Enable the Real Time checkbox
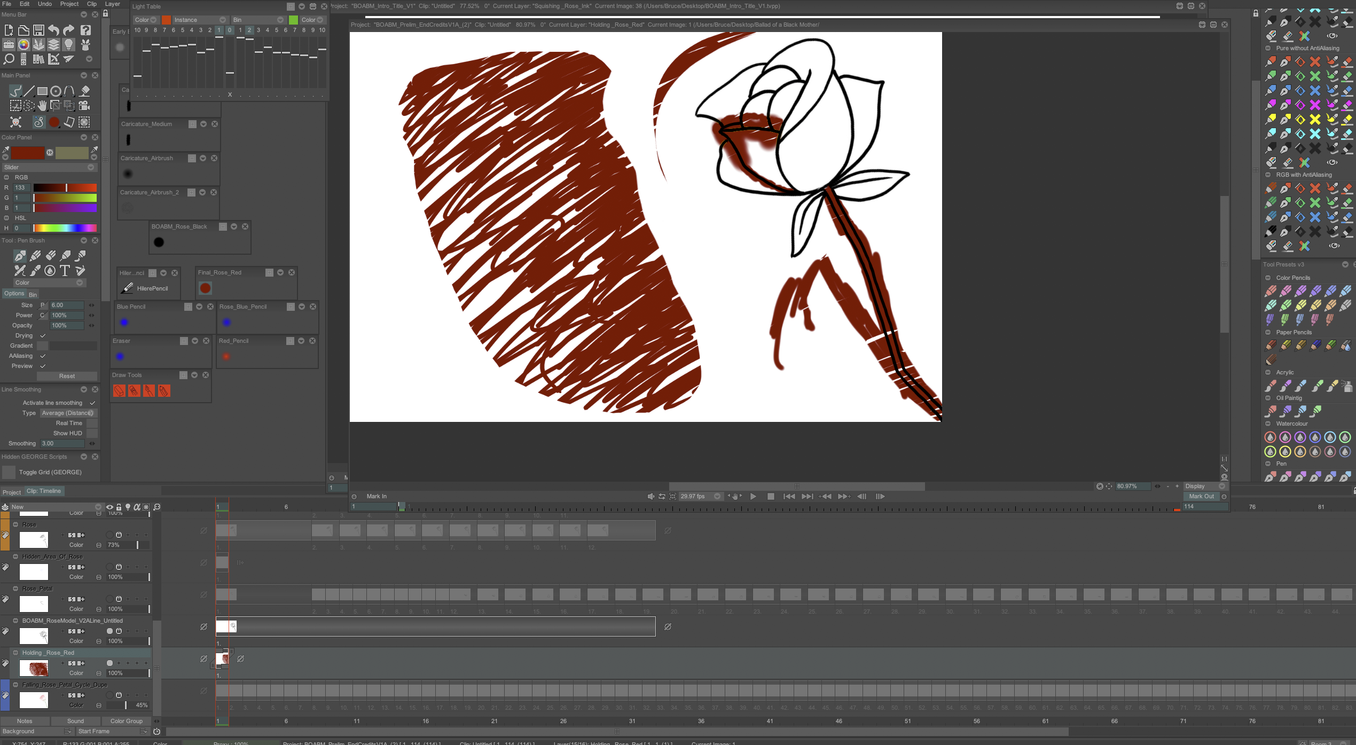The image size is (1356, 745). pos(92,423)
